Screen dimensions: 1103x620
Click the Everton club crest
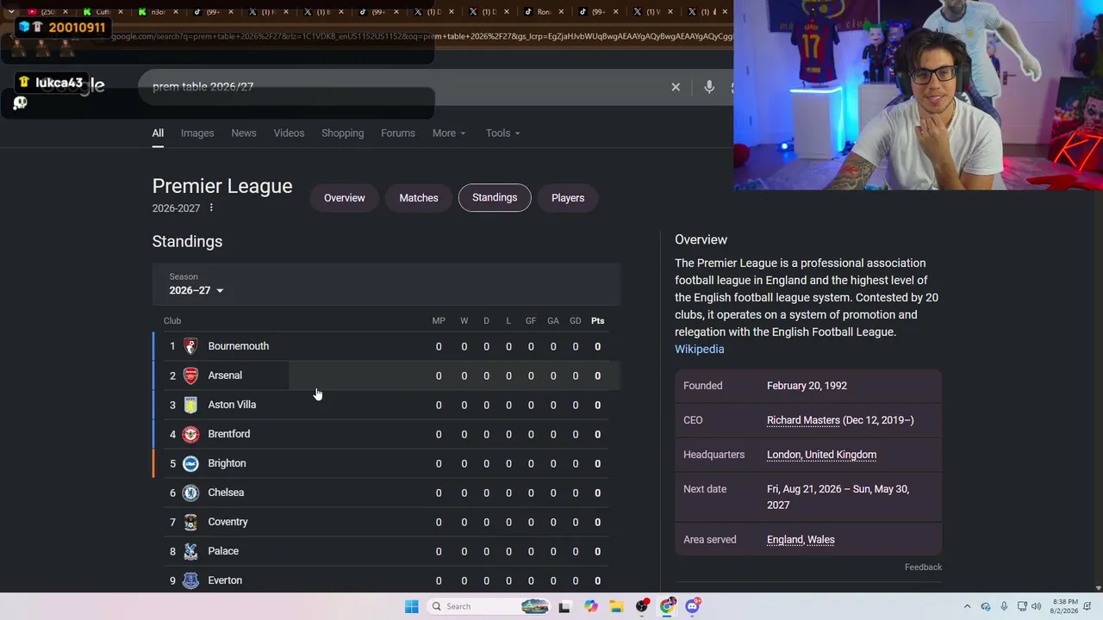[190, 580]
